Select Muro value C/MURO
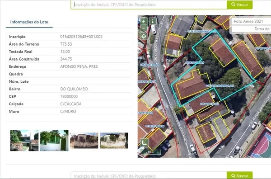 68,111
